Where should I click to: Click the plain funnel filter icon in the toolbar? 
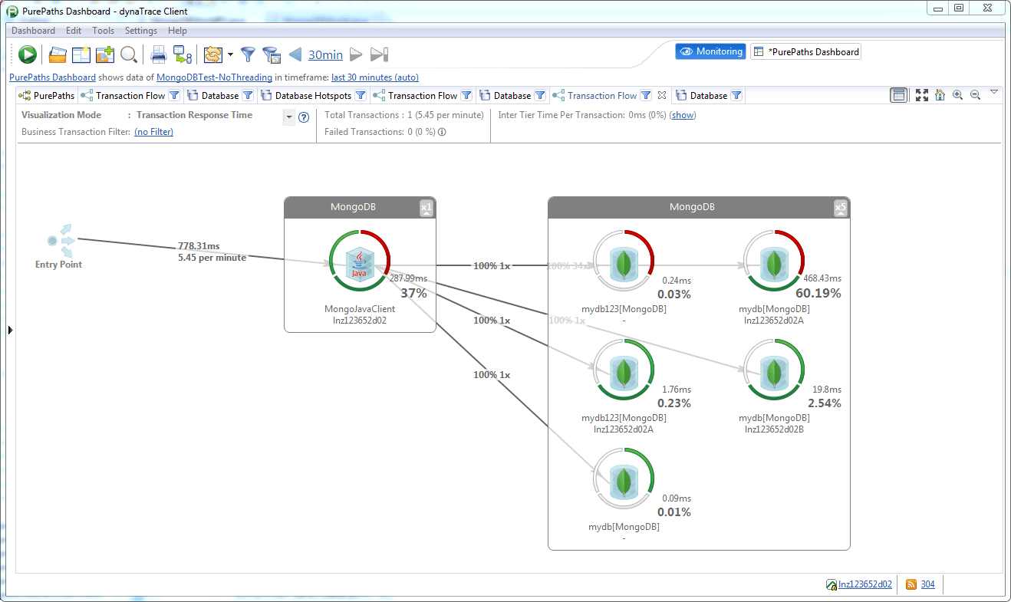(248, 54)
